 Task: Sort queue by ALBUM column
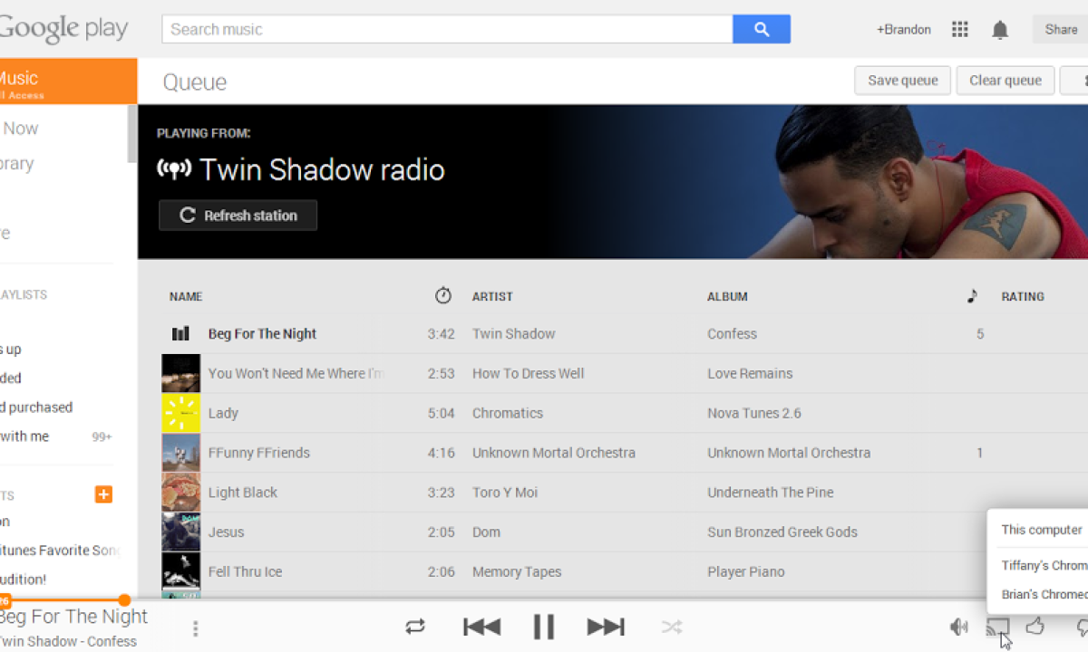pyautogui.click(x=727, y=296)
